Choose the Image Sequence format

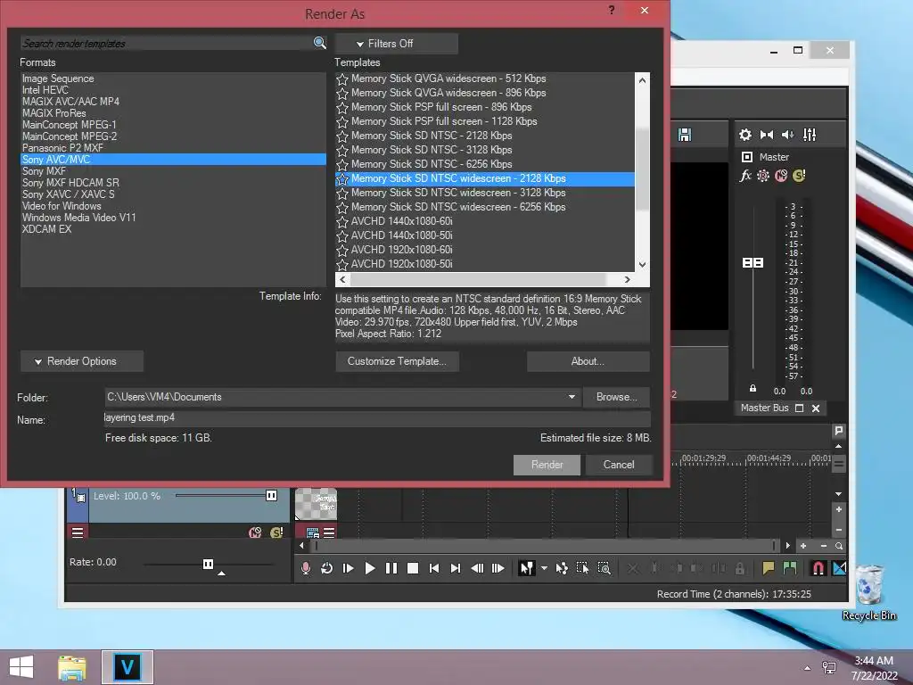pyautogui.click(x=58, y=78)
